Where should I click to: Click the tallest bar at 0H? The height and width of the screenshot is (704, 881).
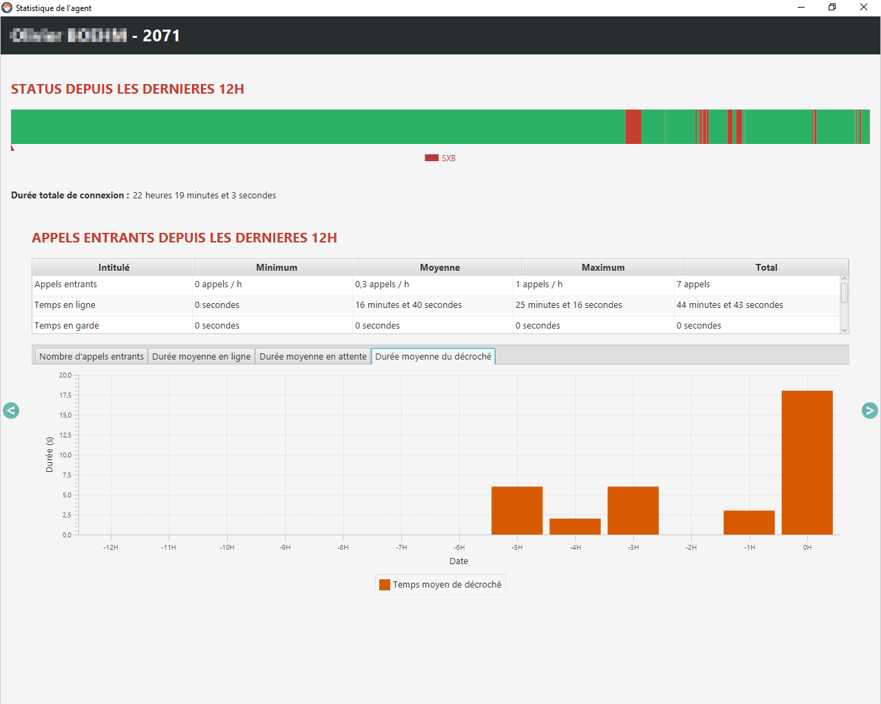(x=807, y=462)
